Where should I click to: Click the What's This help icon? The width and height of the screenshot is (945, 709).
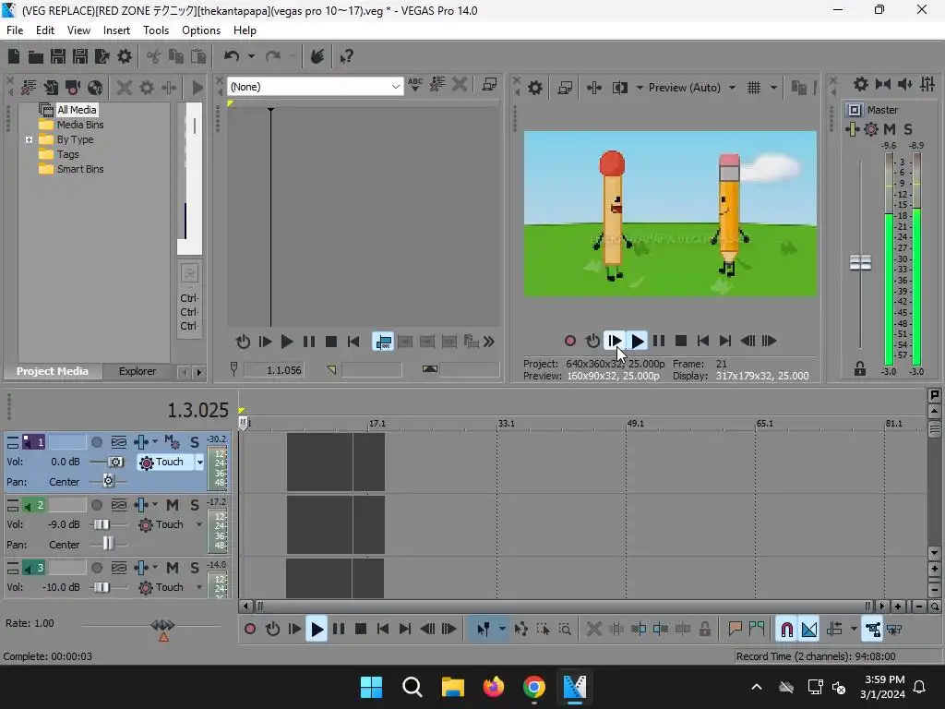346,56
